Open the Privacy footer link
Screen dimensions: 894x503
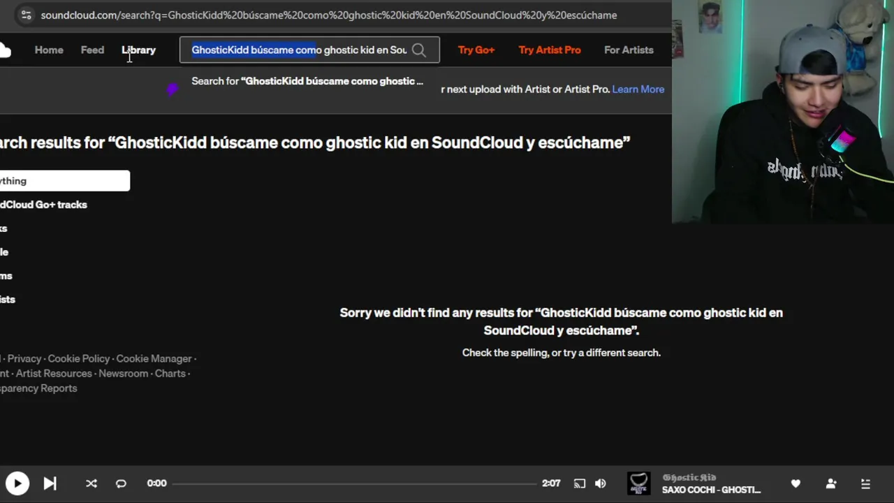pos(24,358)
